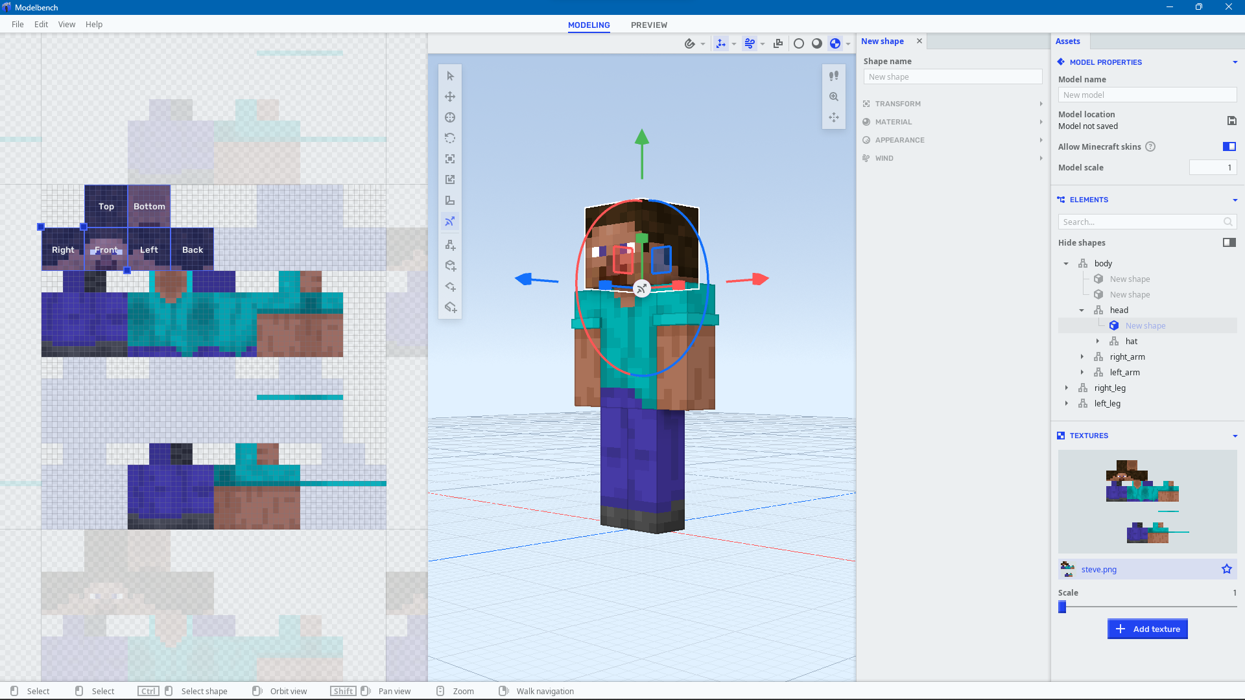
Task: Expand the left_leg tree node
Action: (1066, 404)
